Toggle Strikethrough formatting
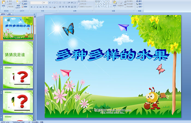 40,7
